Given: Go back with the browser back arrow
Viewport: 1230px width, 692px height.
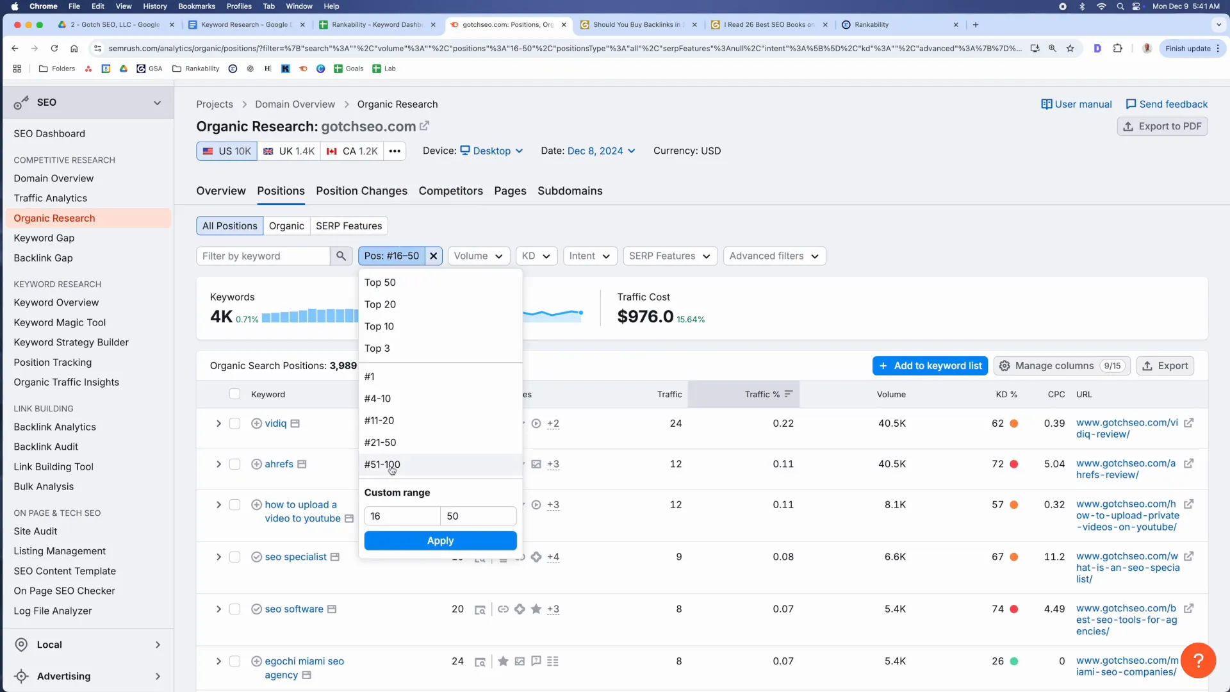Looking at the screenshot, I should [x=15, y=48].
